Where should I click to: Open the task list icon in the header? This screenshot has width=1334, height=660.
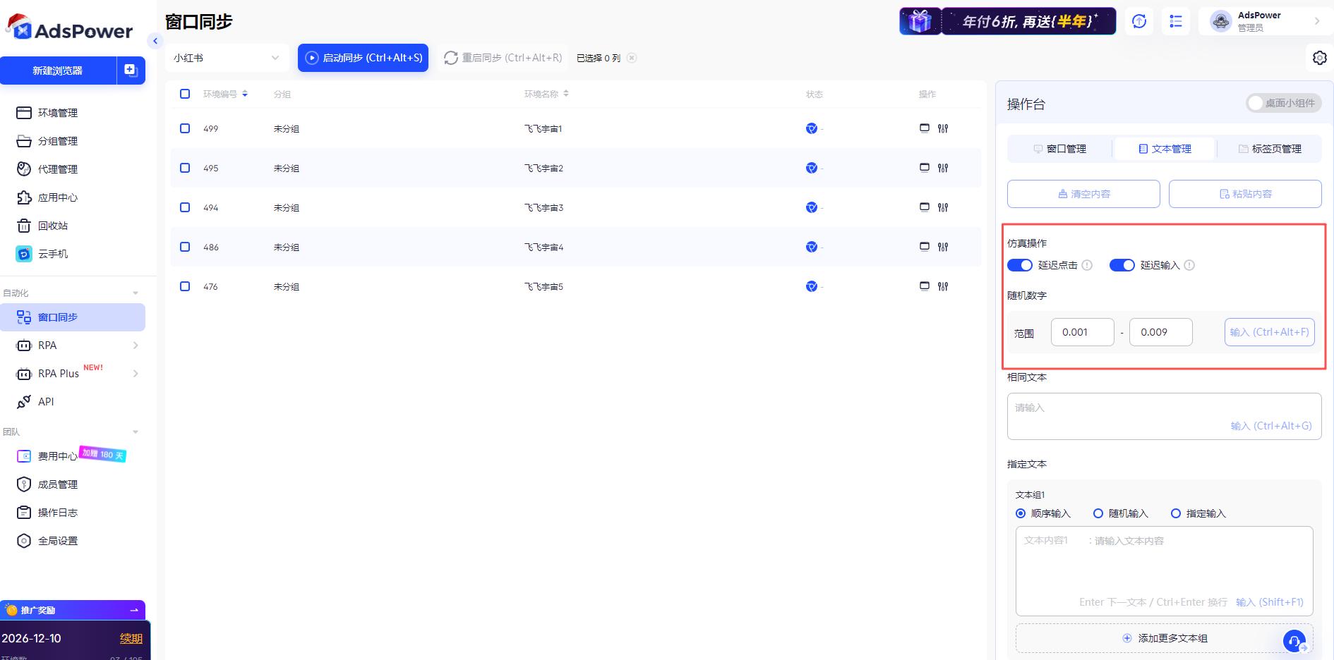pos(1176,21)
